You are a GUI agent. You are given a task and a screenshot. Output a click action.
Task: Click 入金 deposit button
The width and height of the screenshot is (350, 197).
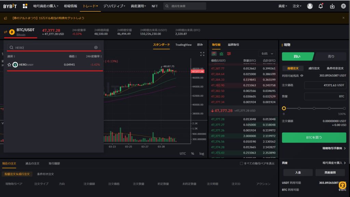298,172
